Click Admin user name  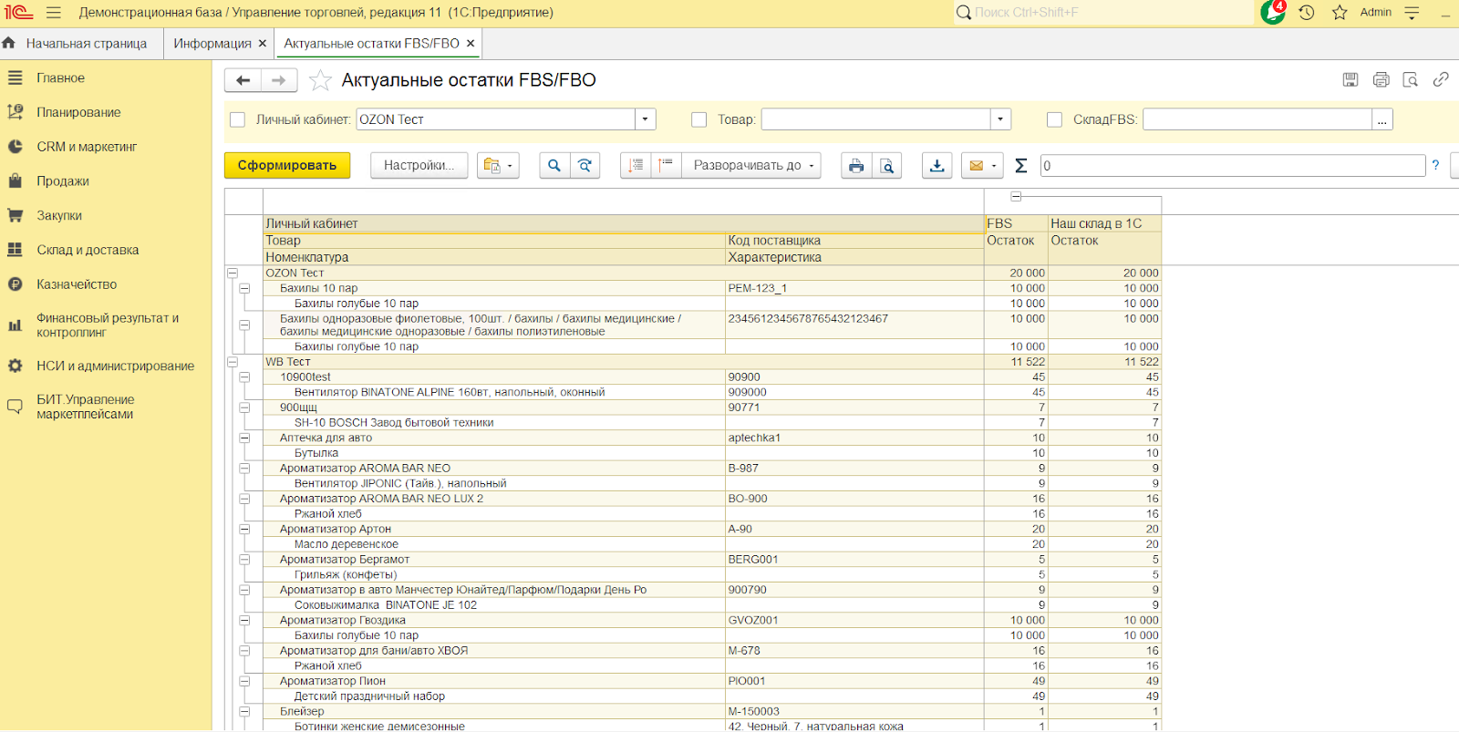1375,13
